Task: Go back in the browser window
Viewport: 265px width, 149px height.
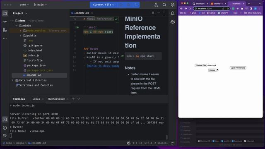Action: click(181, 8)
